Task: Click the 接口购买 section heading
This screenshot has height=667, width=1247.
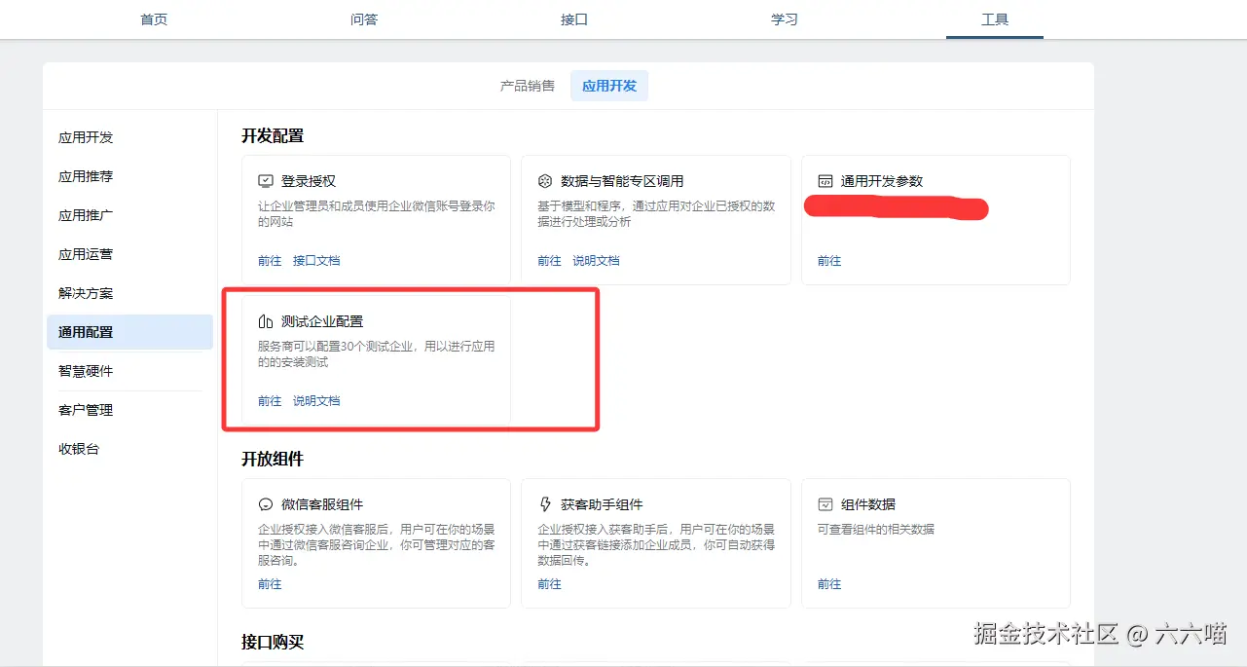Action: point(273,642)
